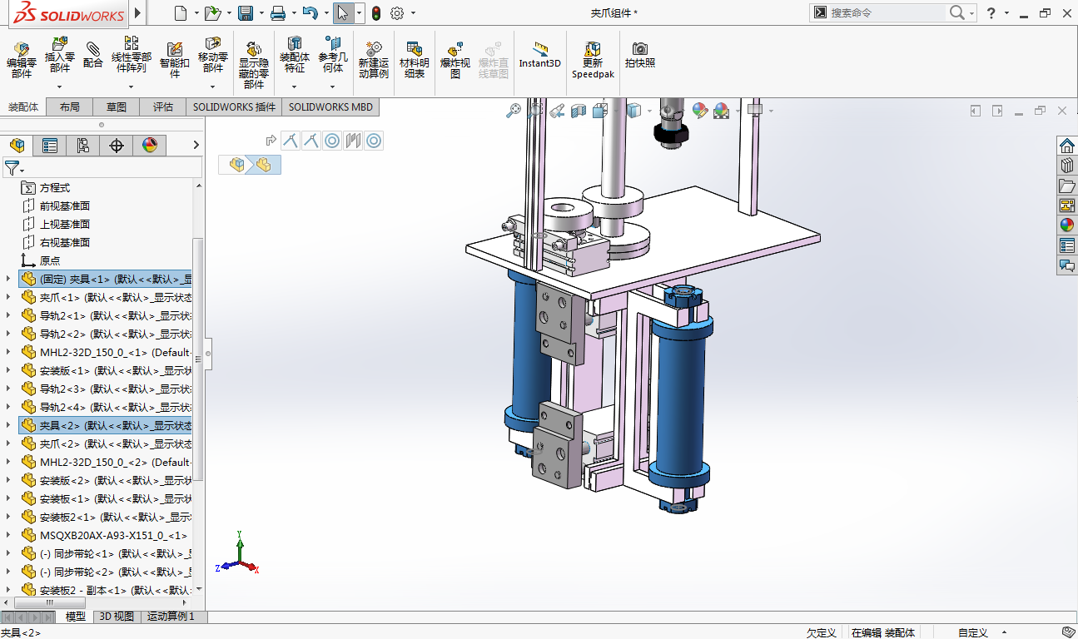Click Edit Appearance color ball in heads-up toolbar
This screenshot has height=639, width=1078.
pos(699,111)
